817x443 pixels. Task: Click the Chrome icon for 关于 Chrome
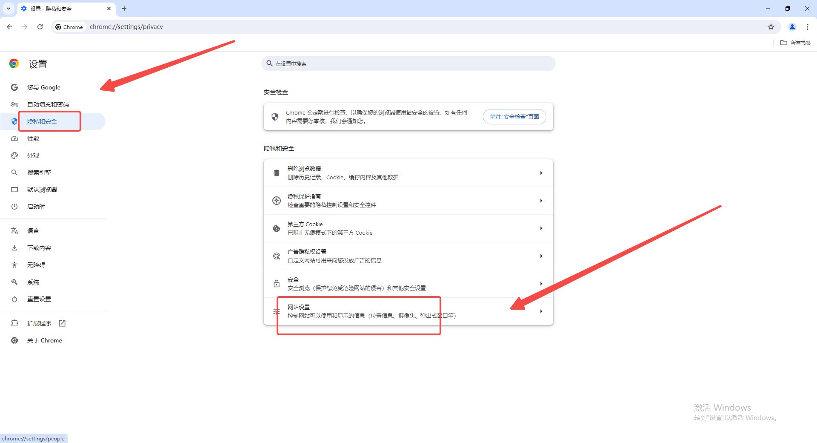[x=14, y=340]
